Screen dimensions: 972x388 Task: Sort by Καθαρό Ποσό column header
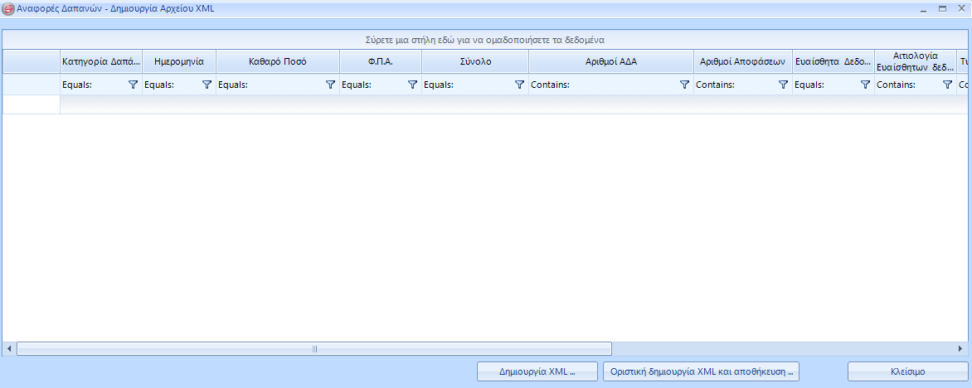coord(278,61)
